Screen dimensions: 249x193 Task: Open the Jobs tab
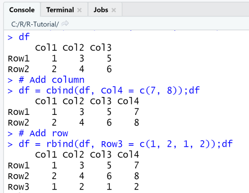(101, 10)
